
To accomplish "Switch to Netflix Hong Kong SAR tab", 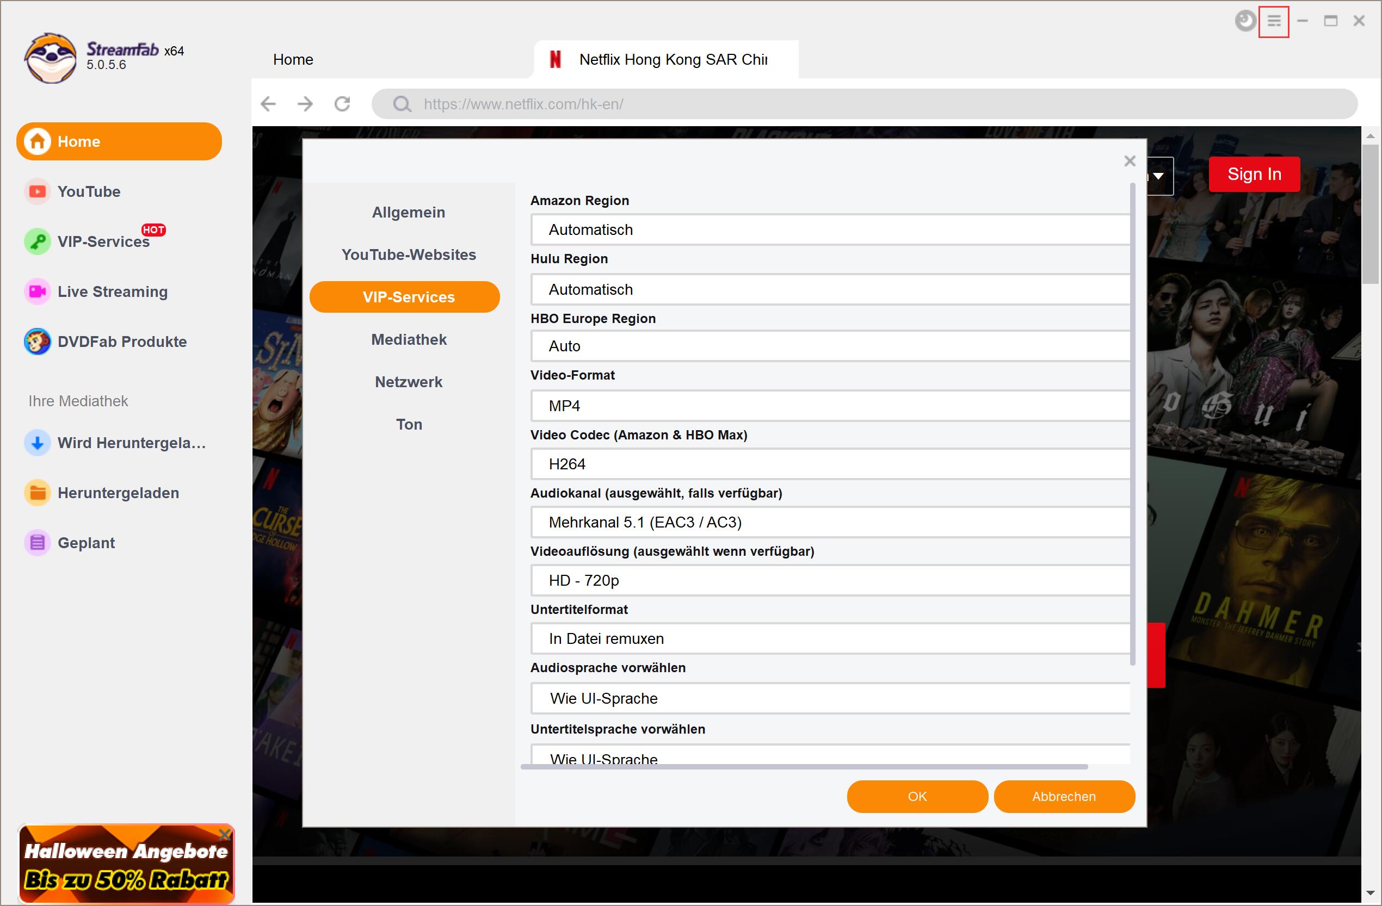I will [666, 59].
